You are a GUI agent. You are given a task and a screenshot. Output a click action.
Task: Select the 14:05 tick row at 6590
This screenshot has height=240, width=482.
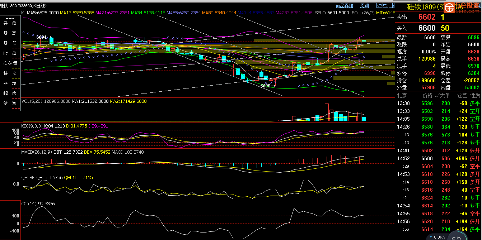438,119
